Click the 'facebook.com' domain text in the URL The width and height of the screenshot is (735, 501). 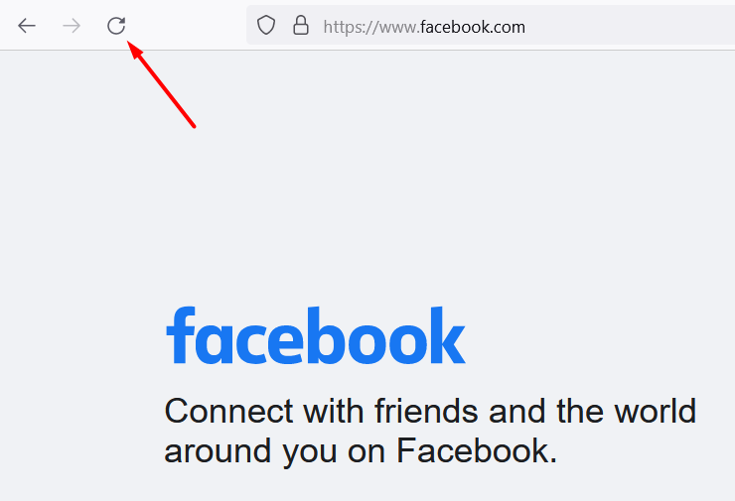(473, 27)
